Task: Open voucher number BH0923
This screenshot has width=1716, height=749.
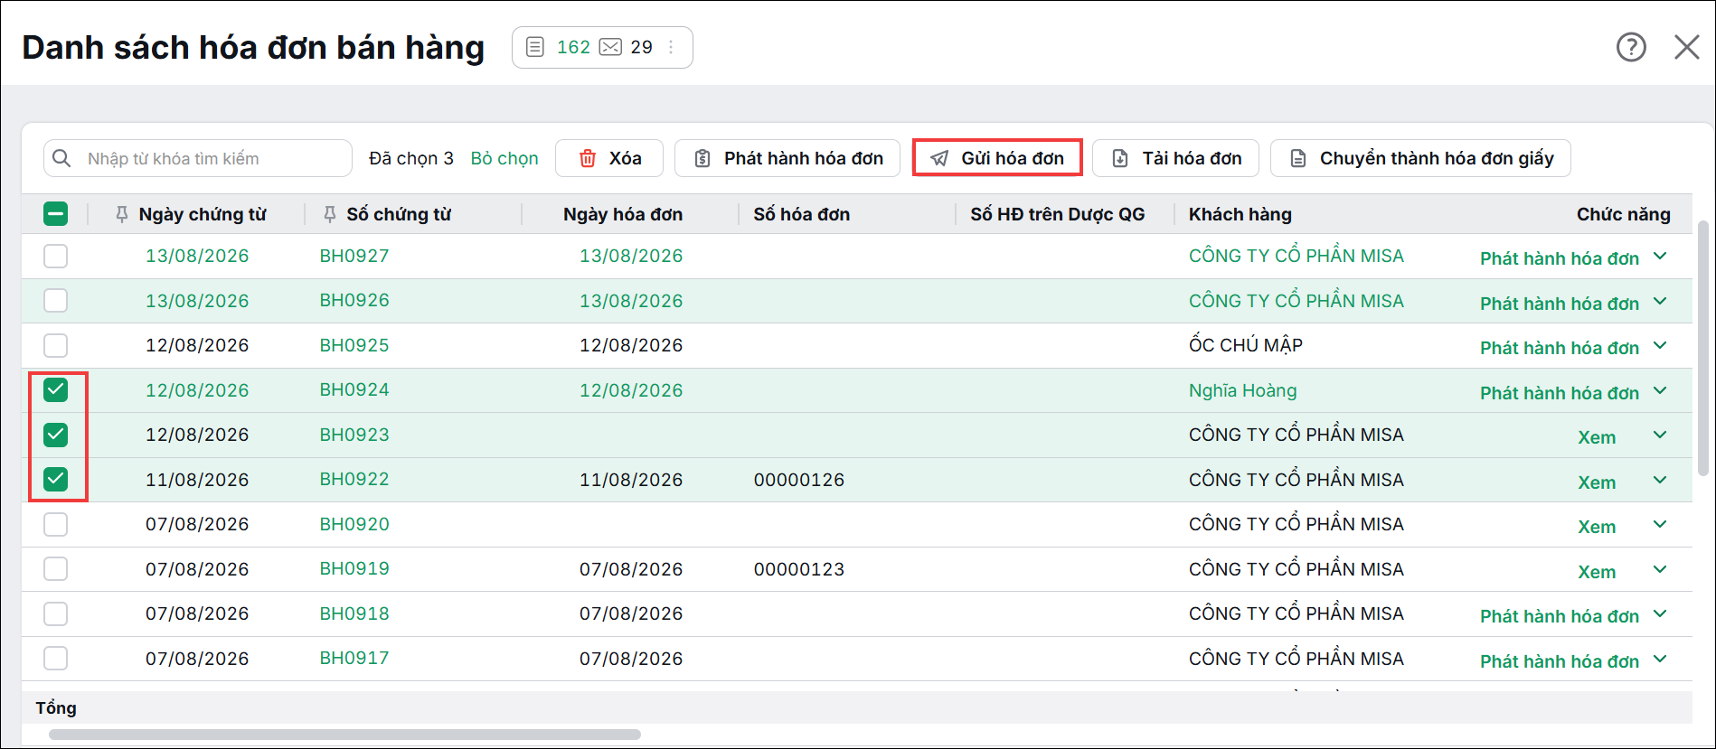Action: 354,435
